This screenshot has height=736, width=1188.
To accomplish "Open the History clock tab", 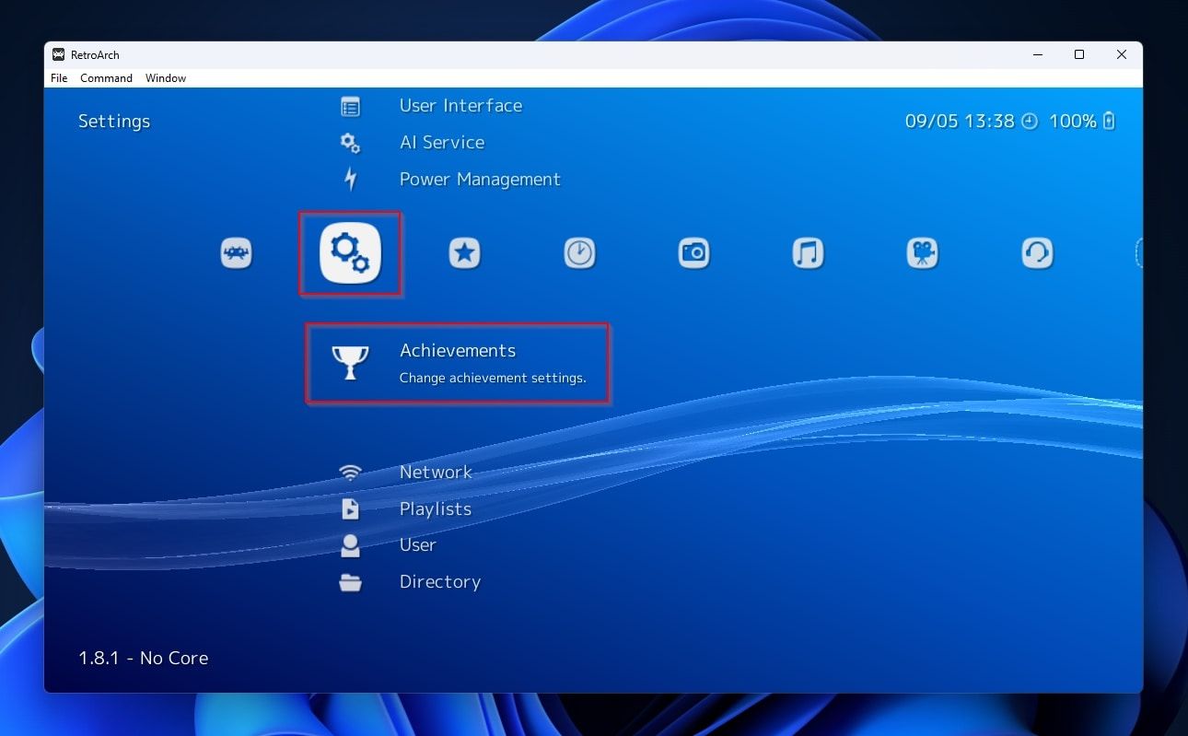I will coord(579,252).
